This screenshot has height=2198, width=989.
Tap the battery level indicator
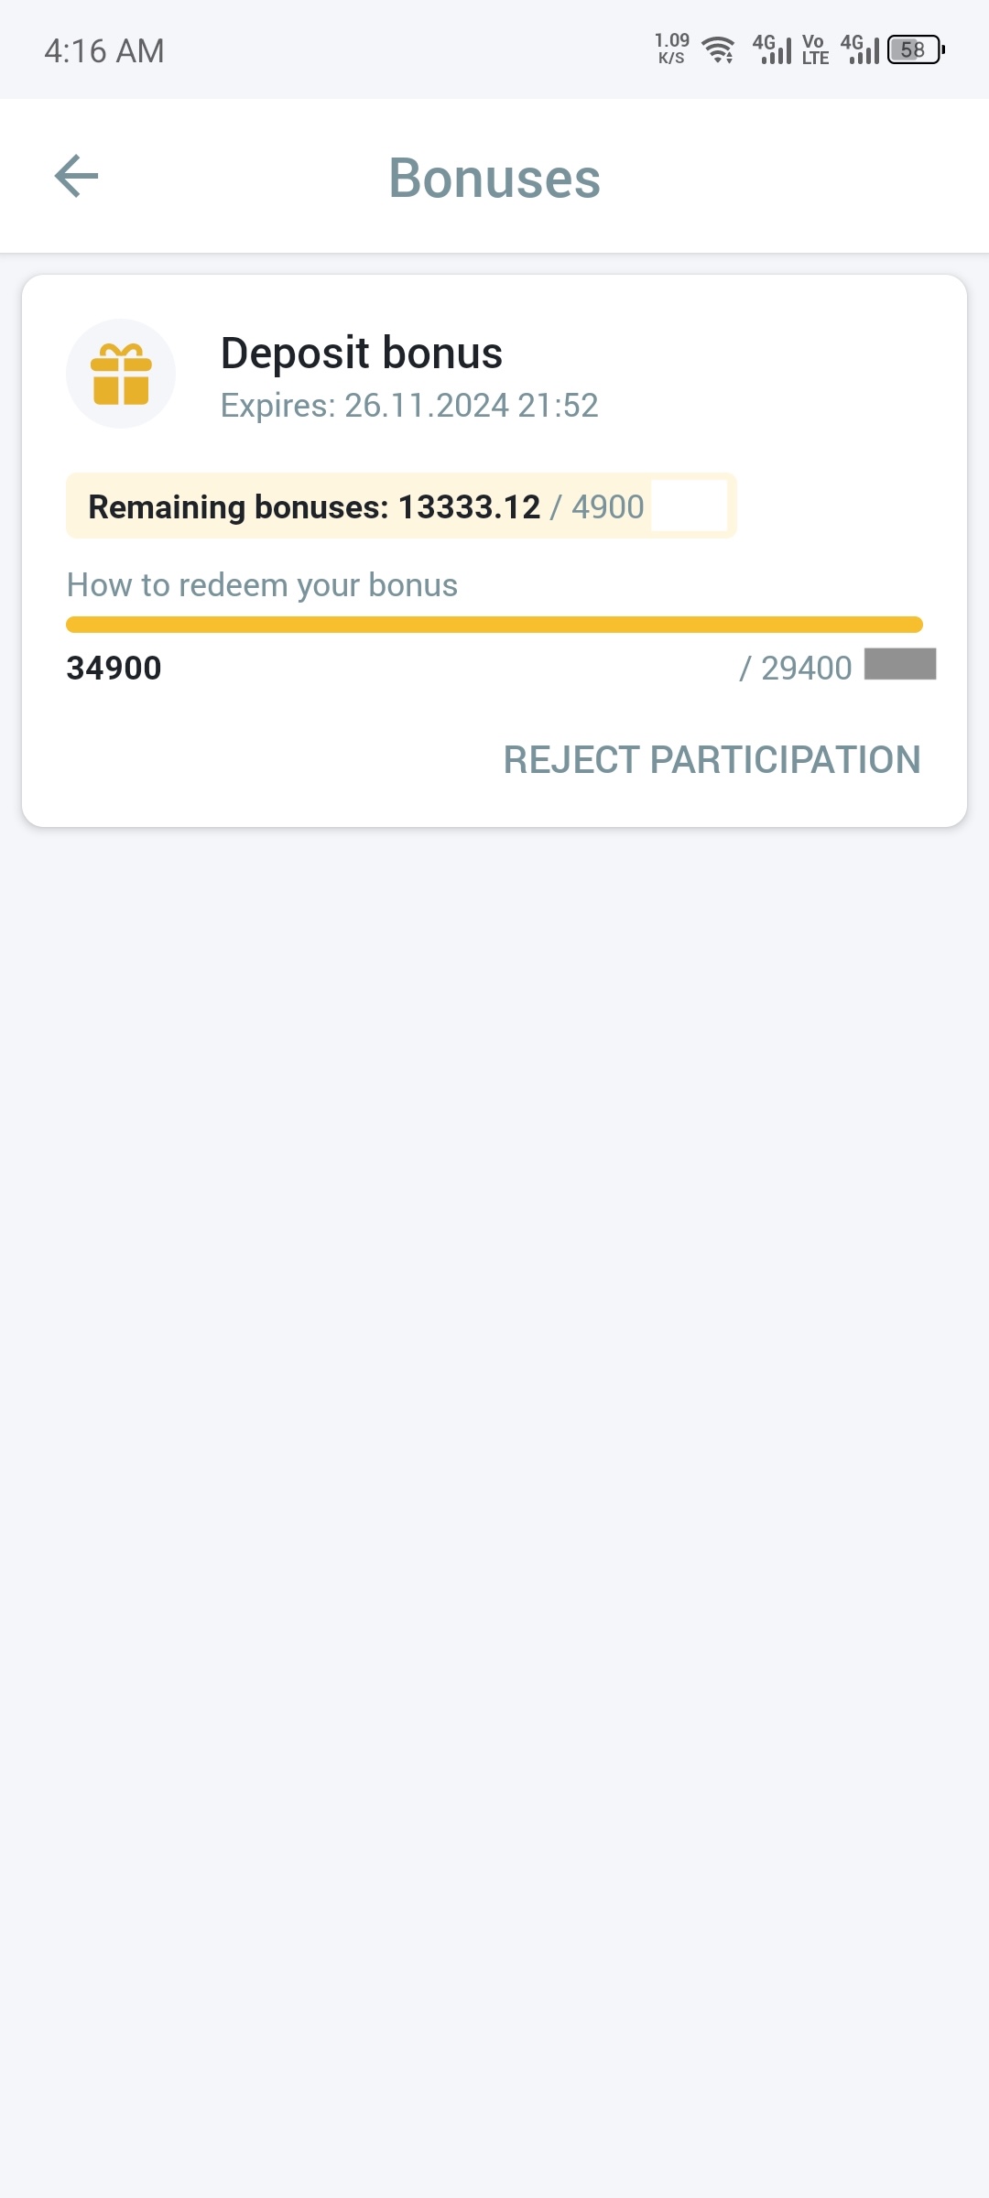coord(916,49)
